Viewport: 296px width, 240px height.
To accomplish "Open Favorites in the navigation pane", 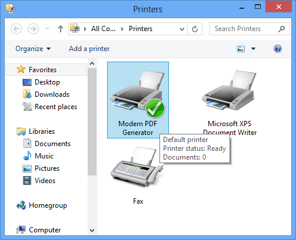I will coord(46,70).
